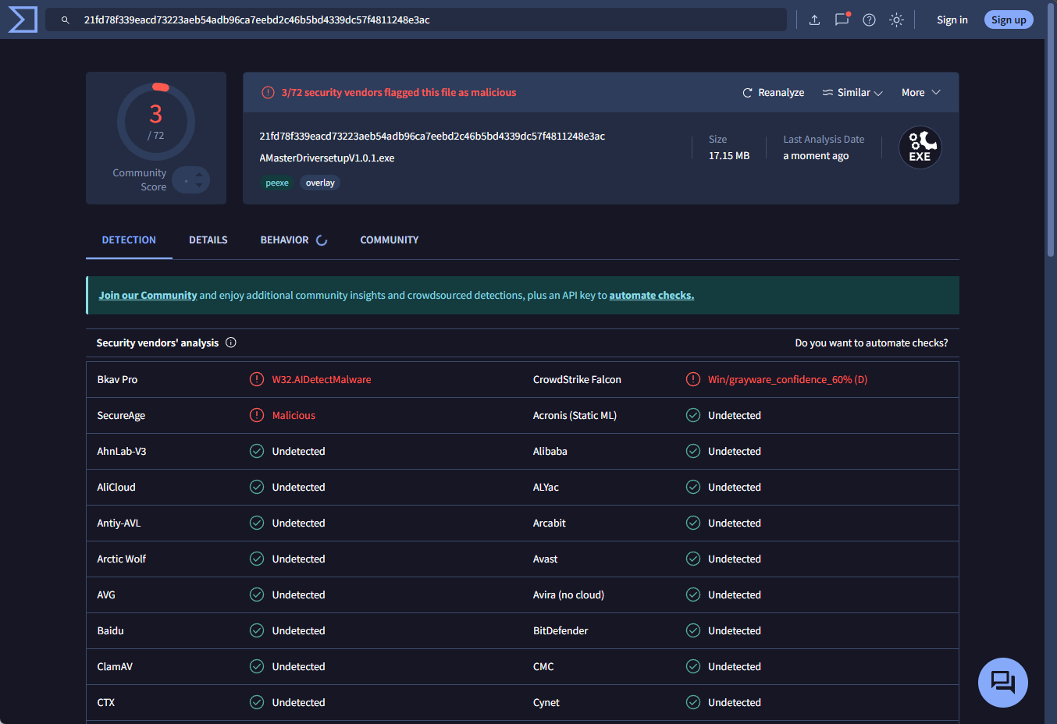Switch to the DETECTION tab
The height and width of the screenshot is (724, 1057).
coord(129,240)
